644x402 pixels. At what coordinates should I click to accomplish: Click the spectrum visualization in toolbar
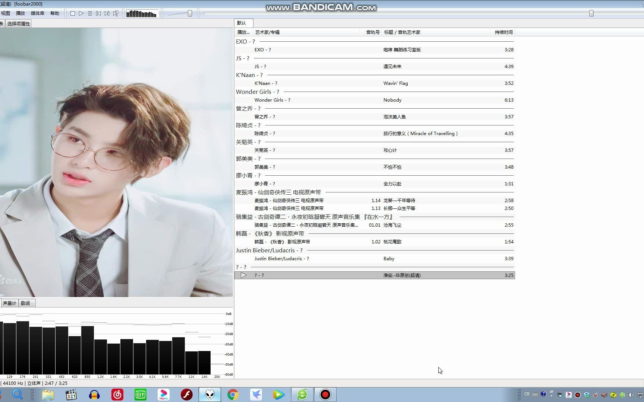click(142, 14)
